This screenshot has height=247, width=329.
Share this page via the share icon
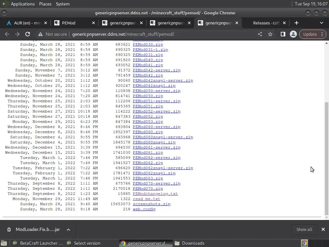pos(260,34)
